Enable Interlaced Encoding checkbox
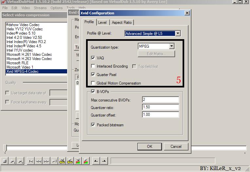Screen dimensions: 250x172 tap(93, 66)
